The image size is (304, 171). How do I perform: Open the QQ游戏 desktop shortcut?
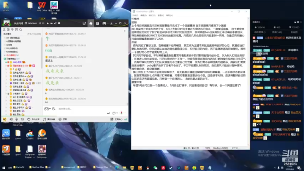pyautogui.click(x=30, y=135)
